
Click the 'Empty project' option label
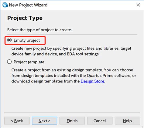point(27,40)
